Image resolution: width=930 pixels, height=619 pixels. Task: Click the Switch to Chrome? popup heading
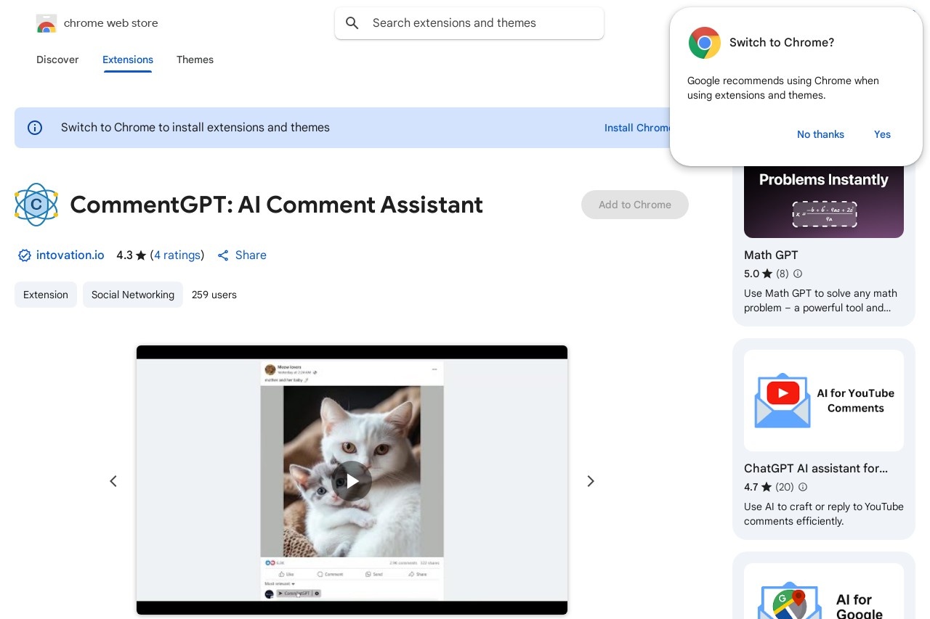coord(782,43)
